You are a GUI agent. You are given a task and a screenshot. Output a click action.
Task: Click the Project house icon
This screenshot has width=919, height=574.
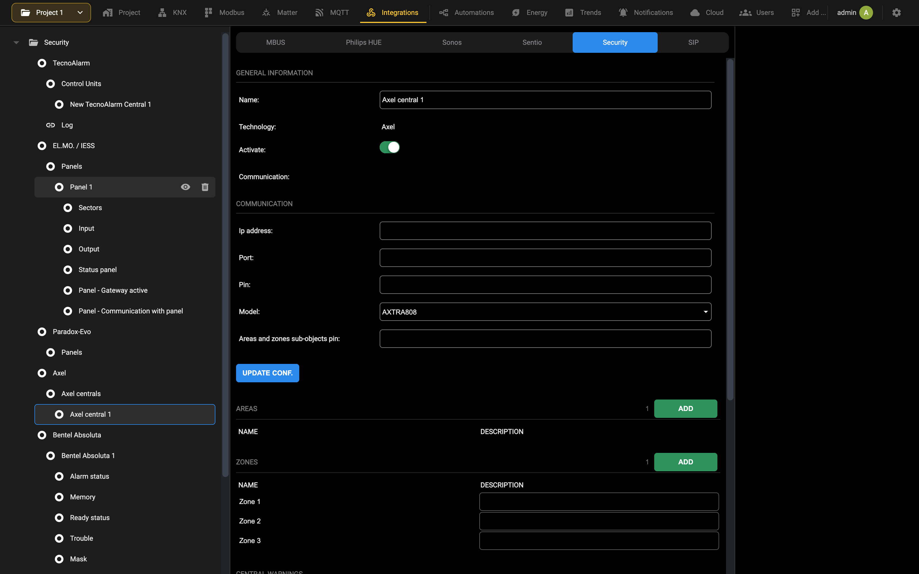[x=108, y=13]
